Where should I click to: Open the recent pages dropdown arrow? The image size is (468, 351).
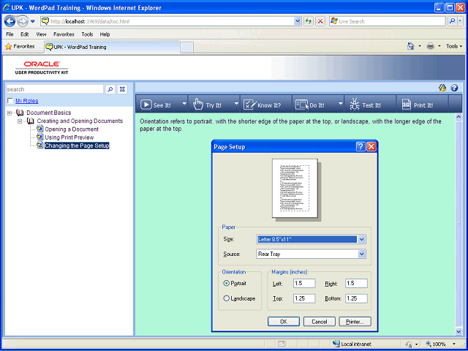coord(33,21)
